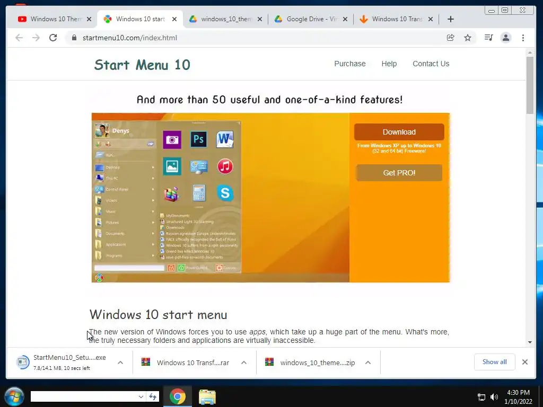Open File Explorer from the taskbar

(207, 396)
